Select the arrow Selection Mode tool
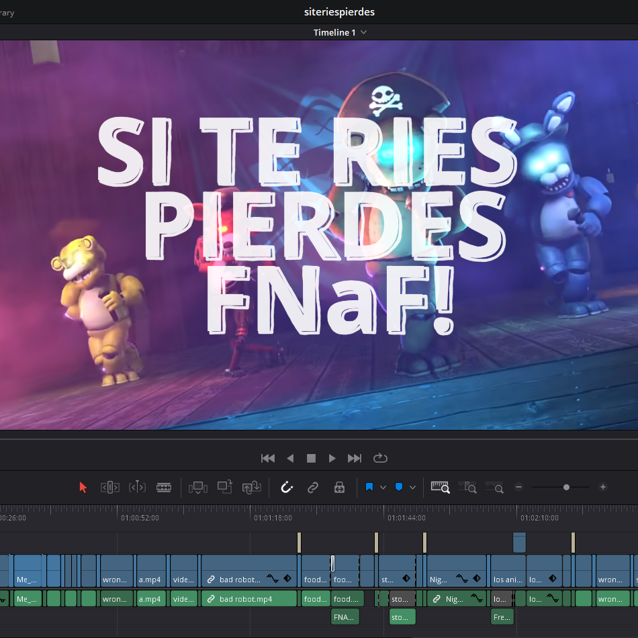Image resolution: width=638 pixels, height=638 pixels. (83, 488)
